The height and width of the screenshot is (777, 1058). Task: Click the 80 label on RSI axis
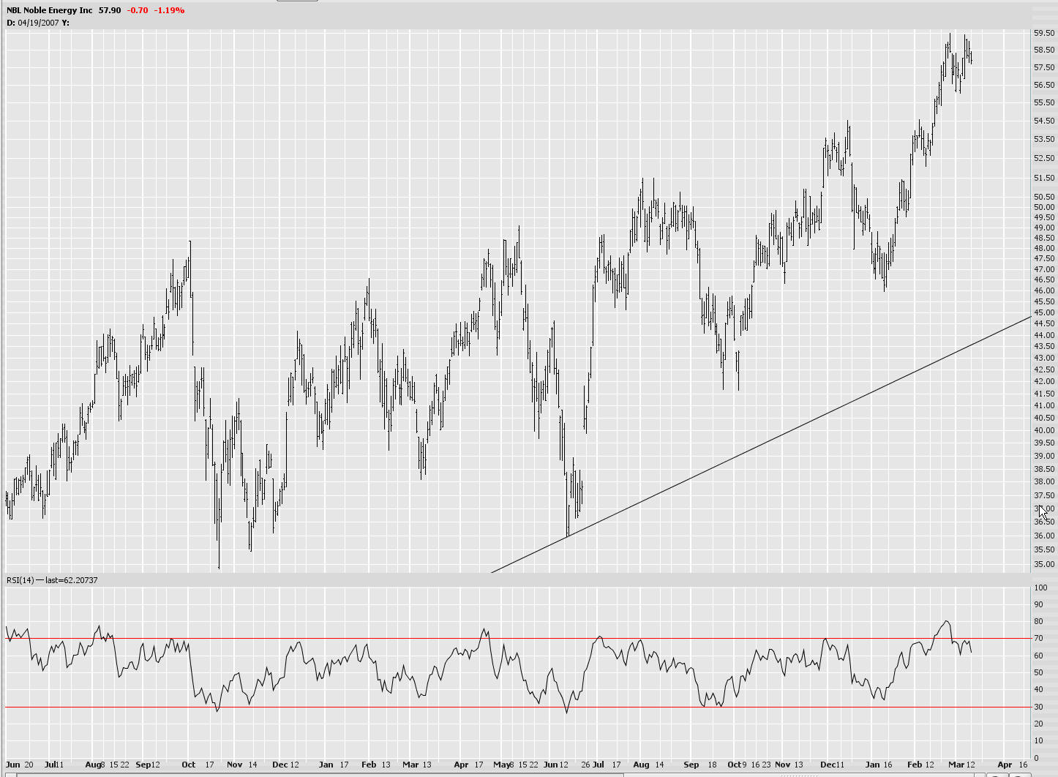(1038, 622)
